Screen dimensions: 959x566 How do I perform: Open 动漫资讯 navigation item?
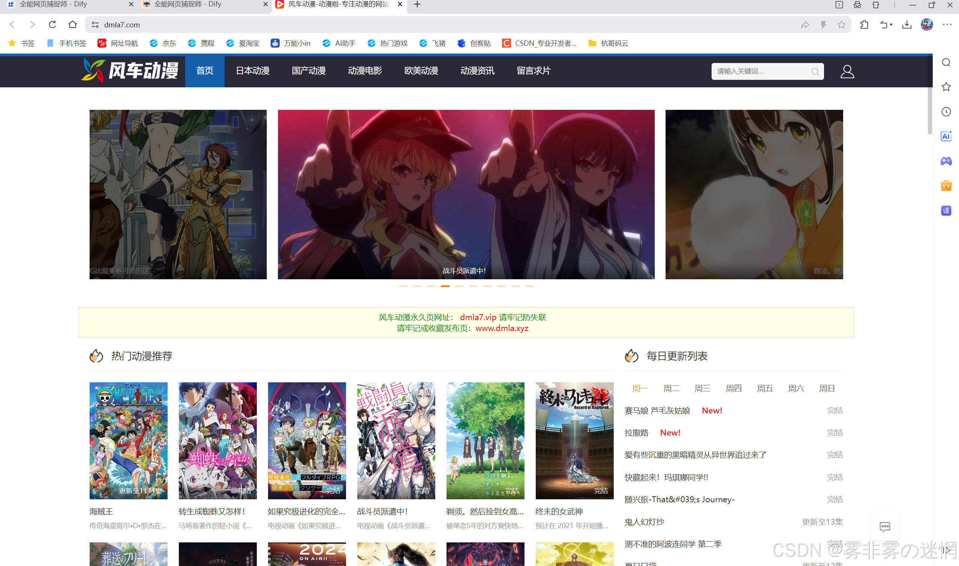477,71
